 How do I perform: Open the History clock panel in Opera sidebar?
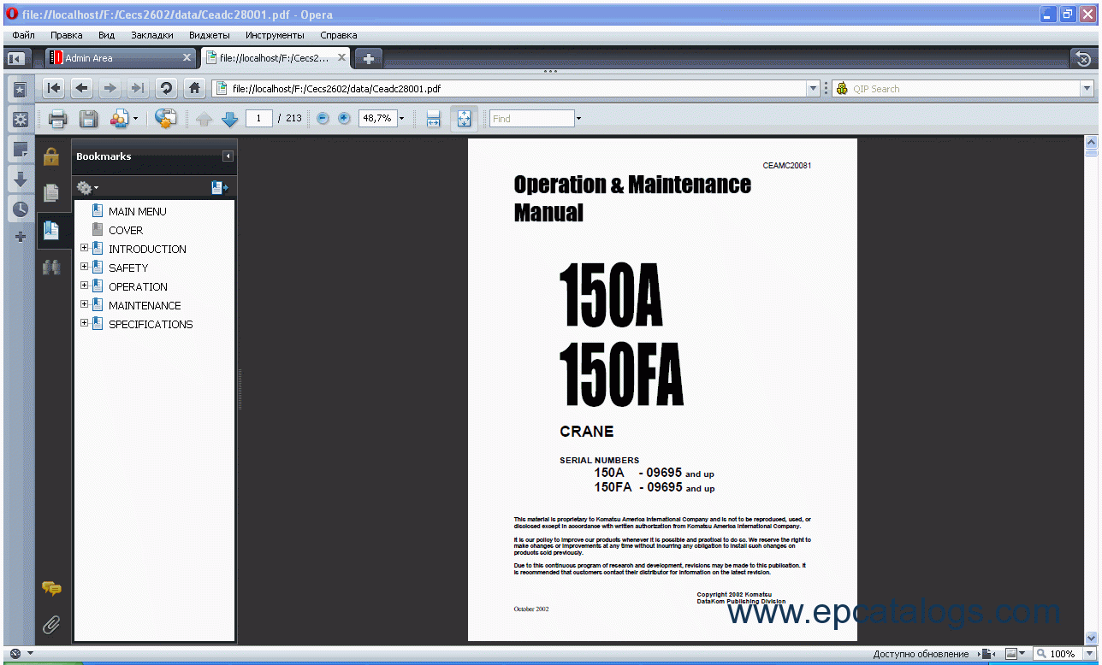coord(20,209)
